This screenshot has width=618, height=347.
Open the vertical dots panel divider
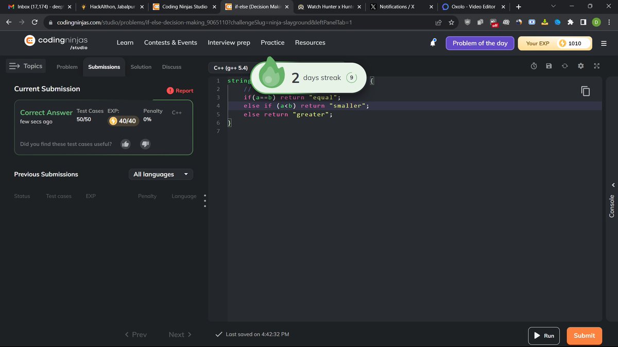point(205,201)
